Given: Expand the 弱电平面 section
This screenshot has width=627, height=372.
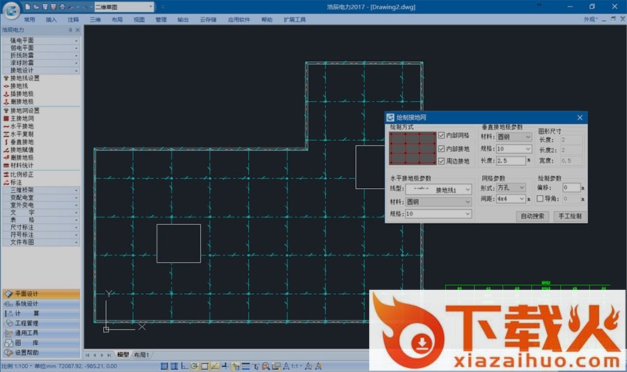Looking at the screenshot, I should pos(41,48).
